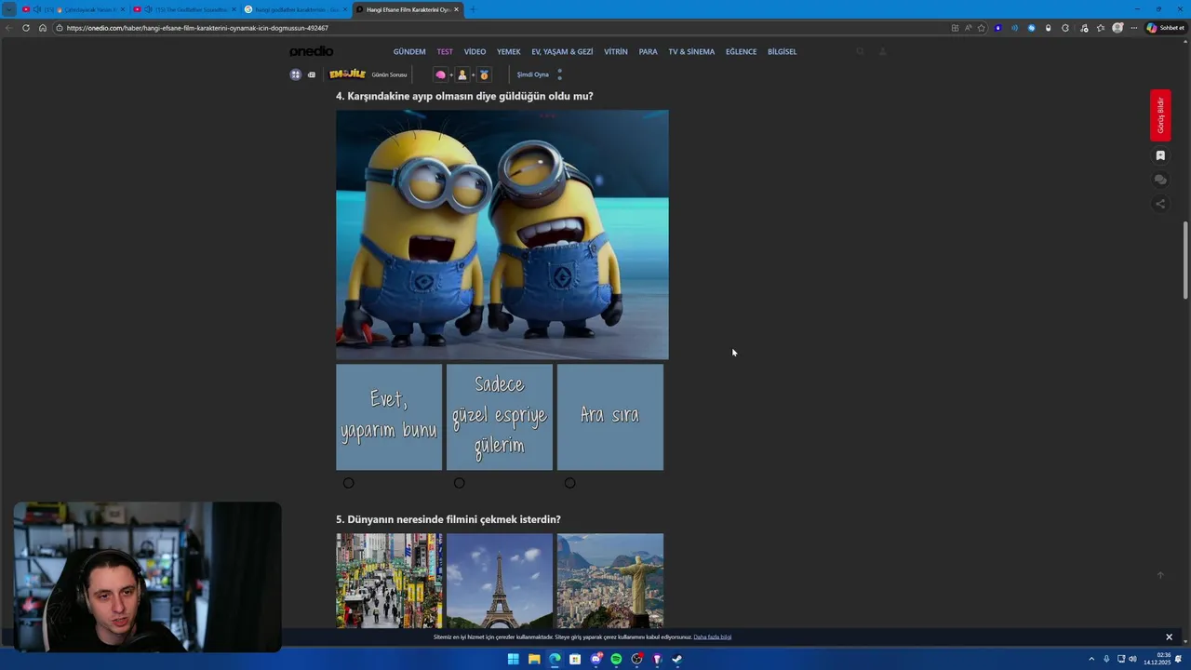Select the Rio Christ statue image option
Screen dimensions: 1191x670
click(610, 581)
